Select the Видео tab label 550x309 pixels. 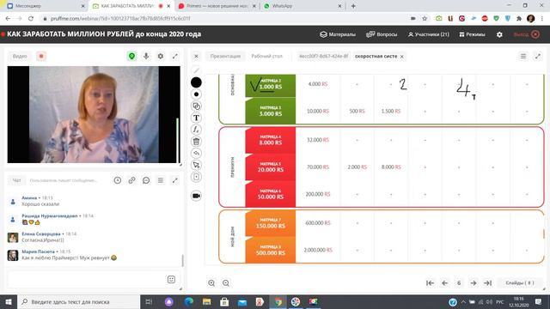click(20, 56)
